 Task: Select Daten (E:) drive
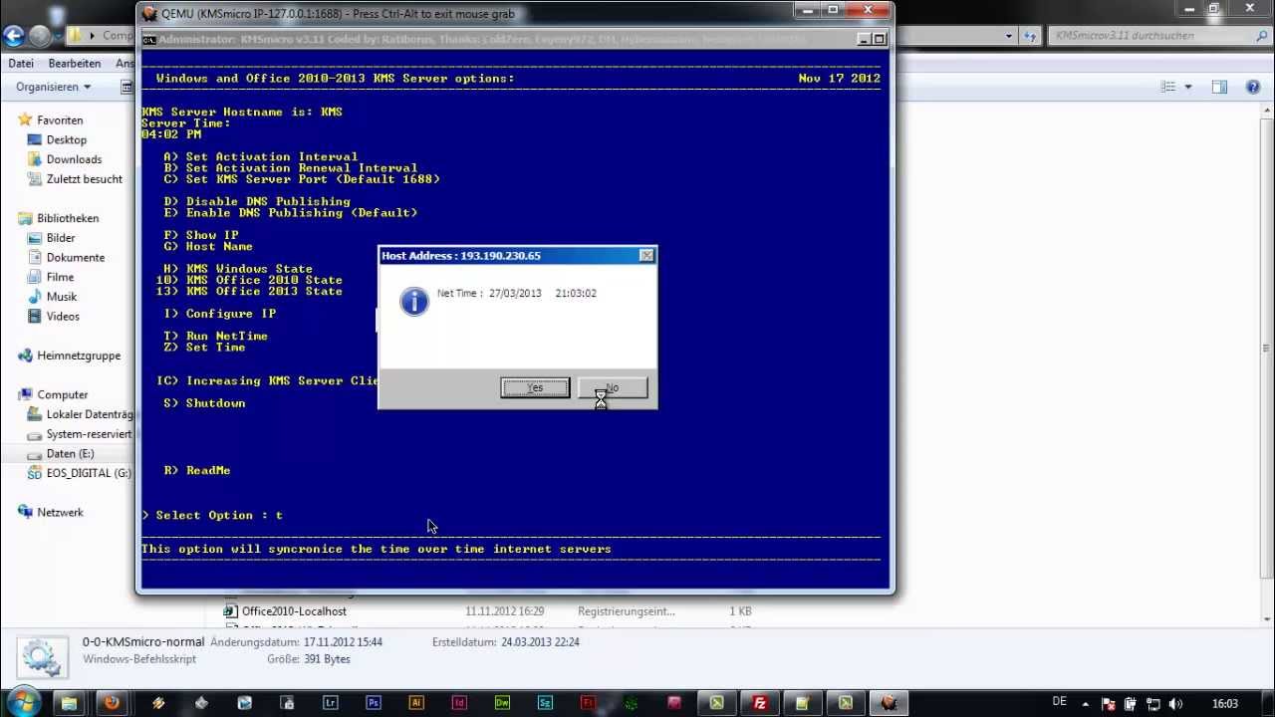(x=70, y=454)
